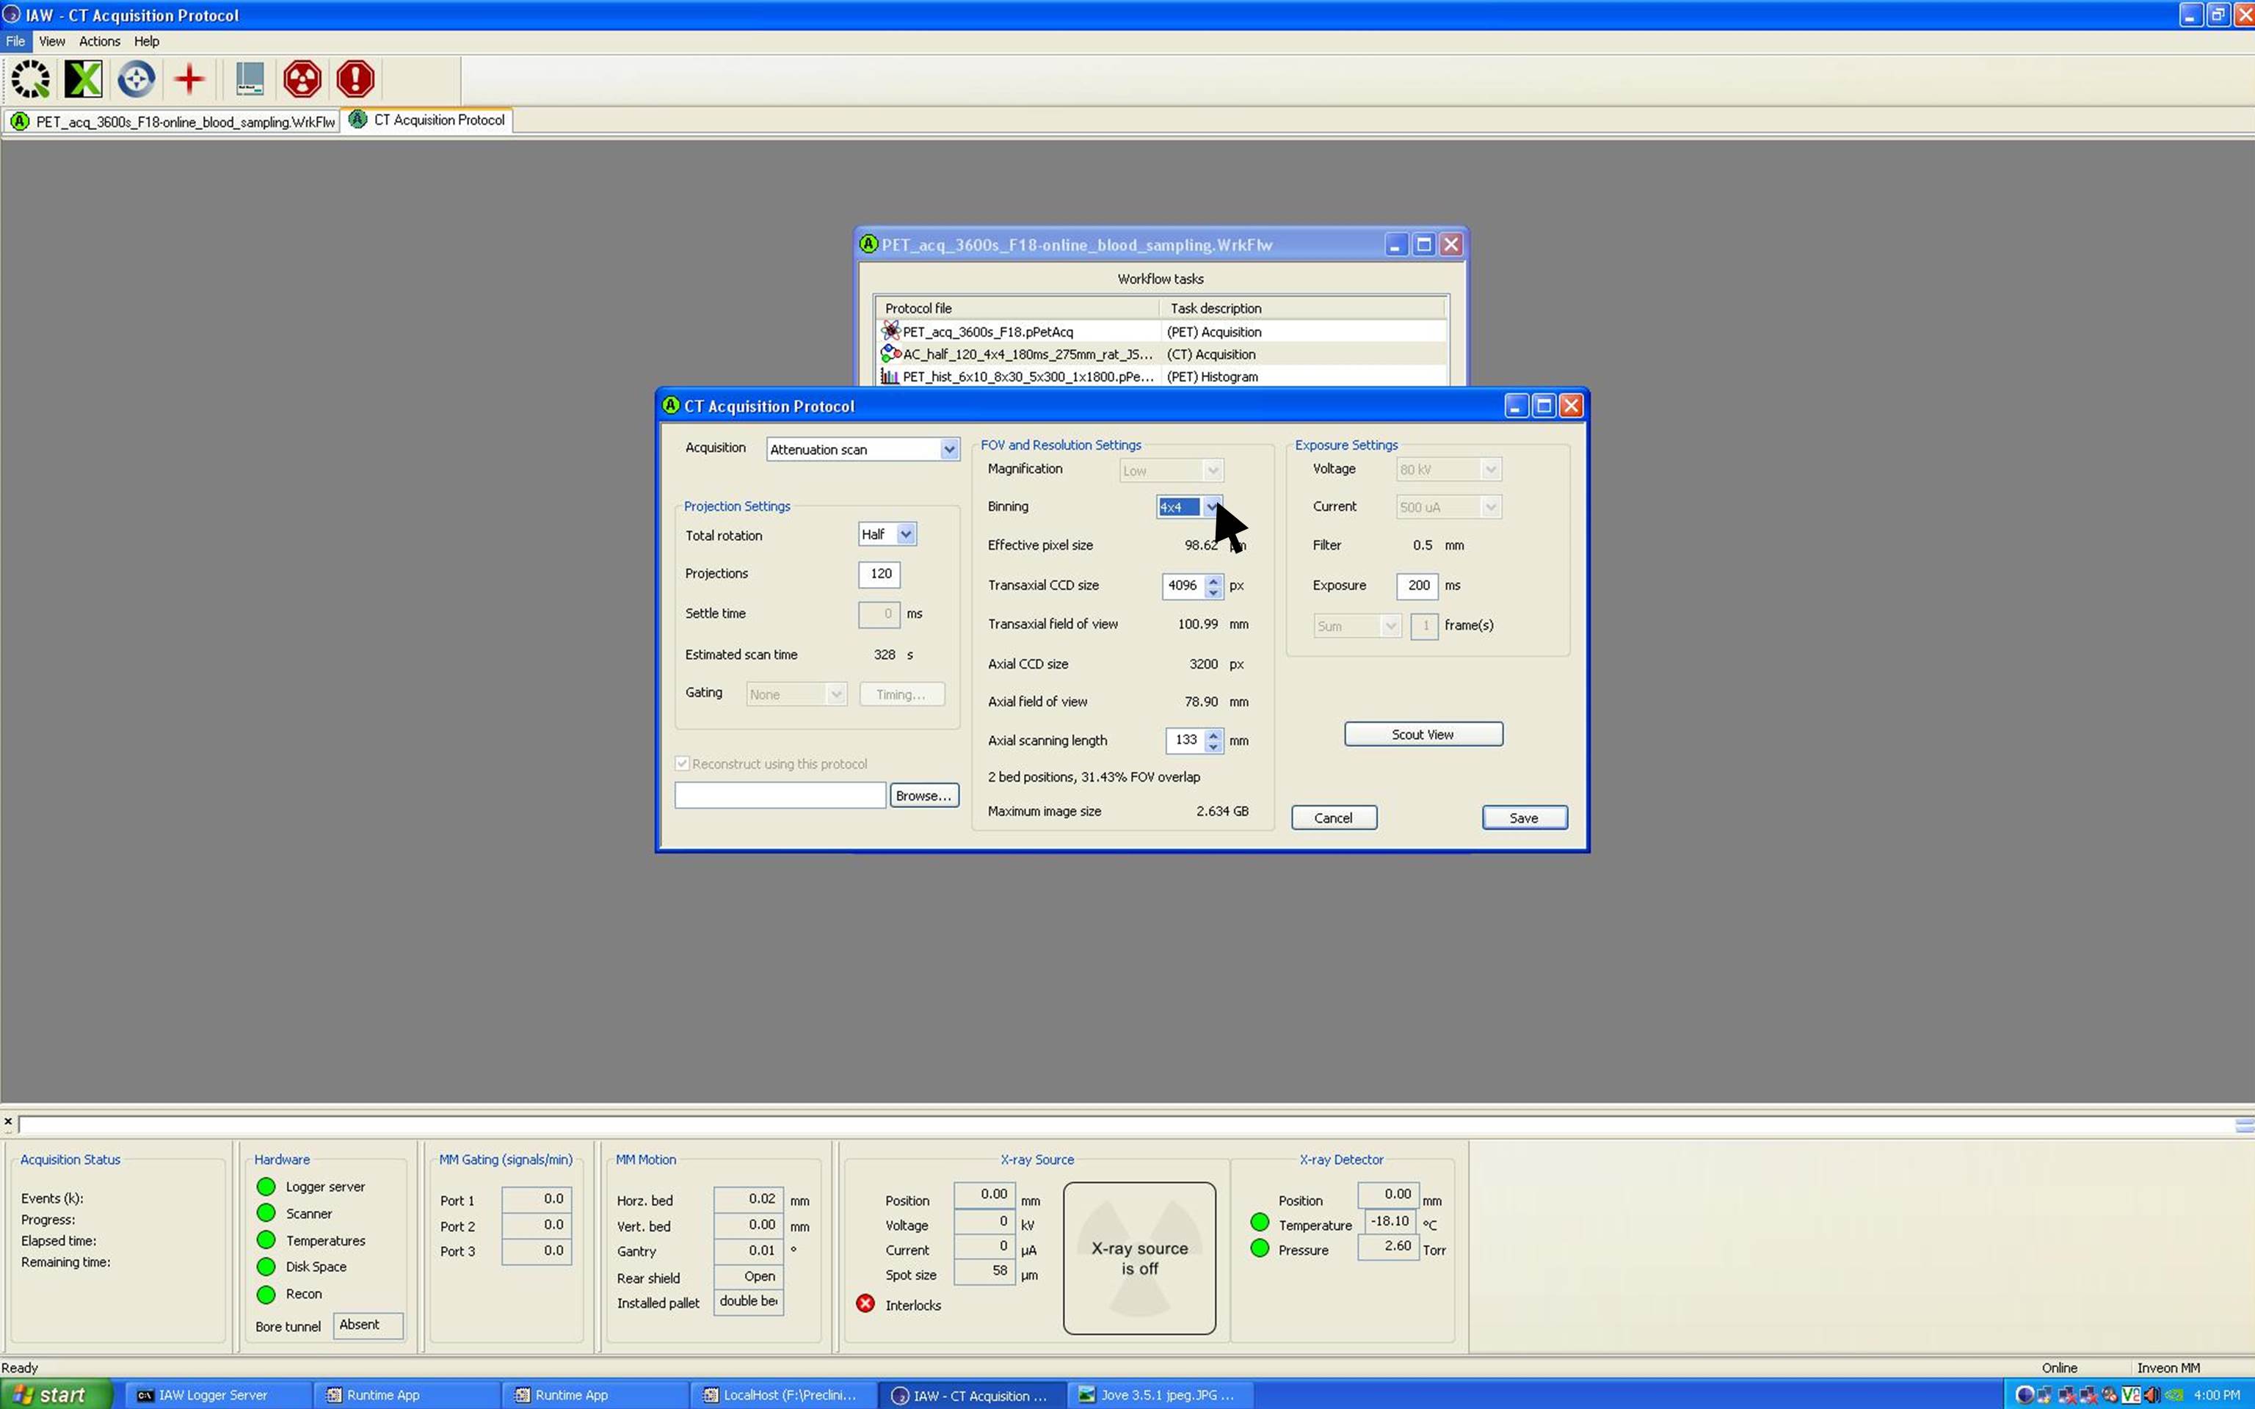
Task: Click the gray panel display toolbar icon
Action: coord(249,79)
